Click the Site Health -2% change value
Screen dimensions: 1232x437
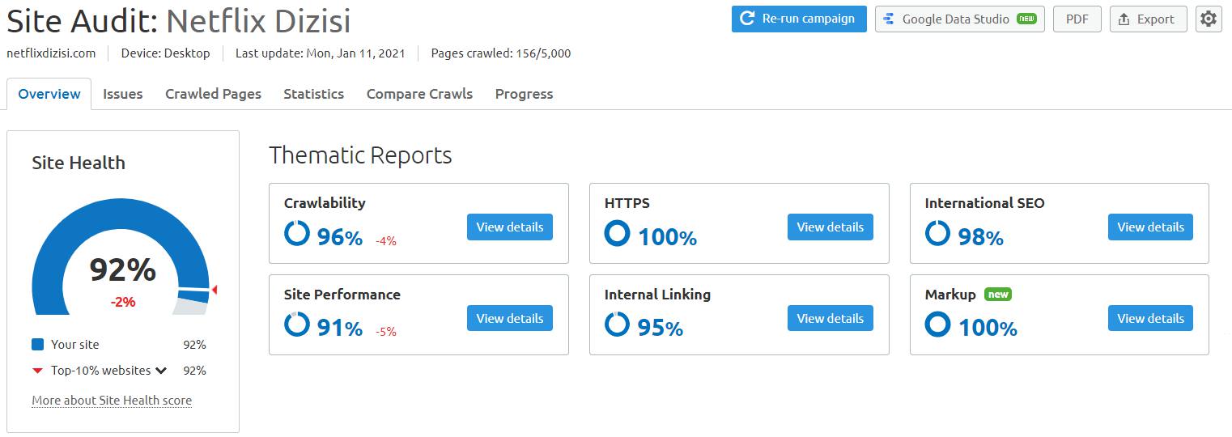(x=123, y=302)
